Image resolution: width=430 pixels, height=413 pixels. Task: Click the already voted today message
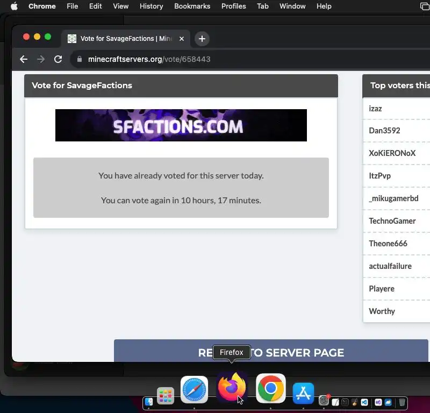(x=181, y=176)
